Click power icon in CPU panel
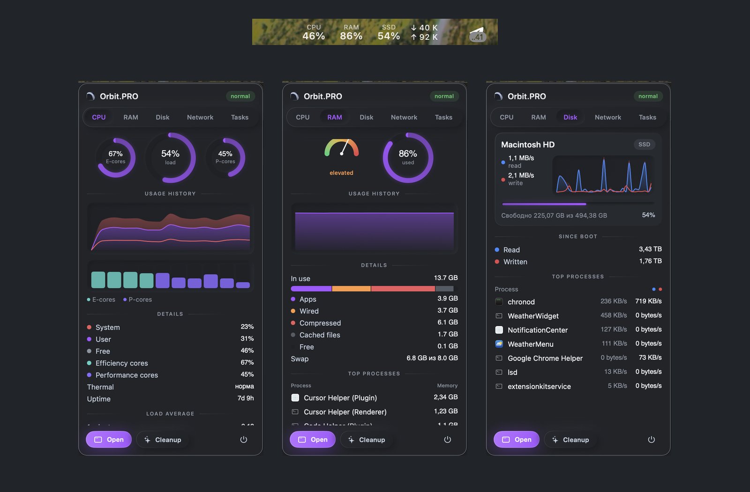The width and height of the screenshot is (750, 492). click(x=243, y=440)
